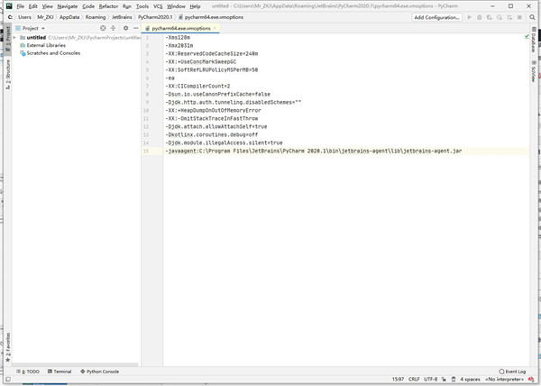
Task: Click Mr_ZKJ breadcrumb in navigation bar
Action: pyautogui.click(x=45, y=17)
